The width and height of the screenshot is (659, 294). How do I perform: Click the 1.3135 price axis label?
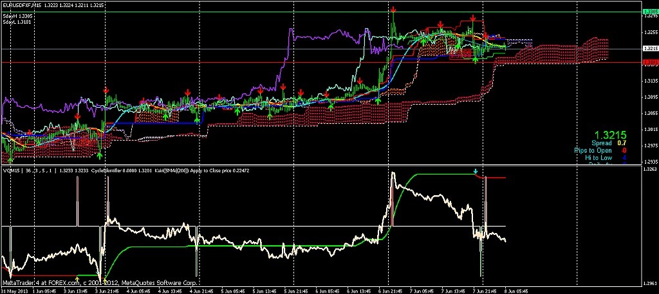click(650, 80)
